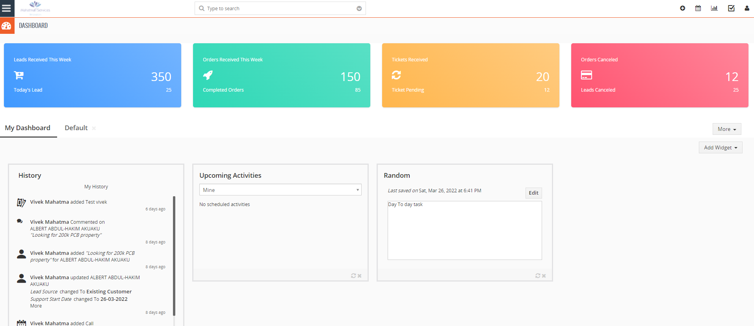Remove the Random widget
The width and height of the screenshot is (754, 326).
coord(544,276)
